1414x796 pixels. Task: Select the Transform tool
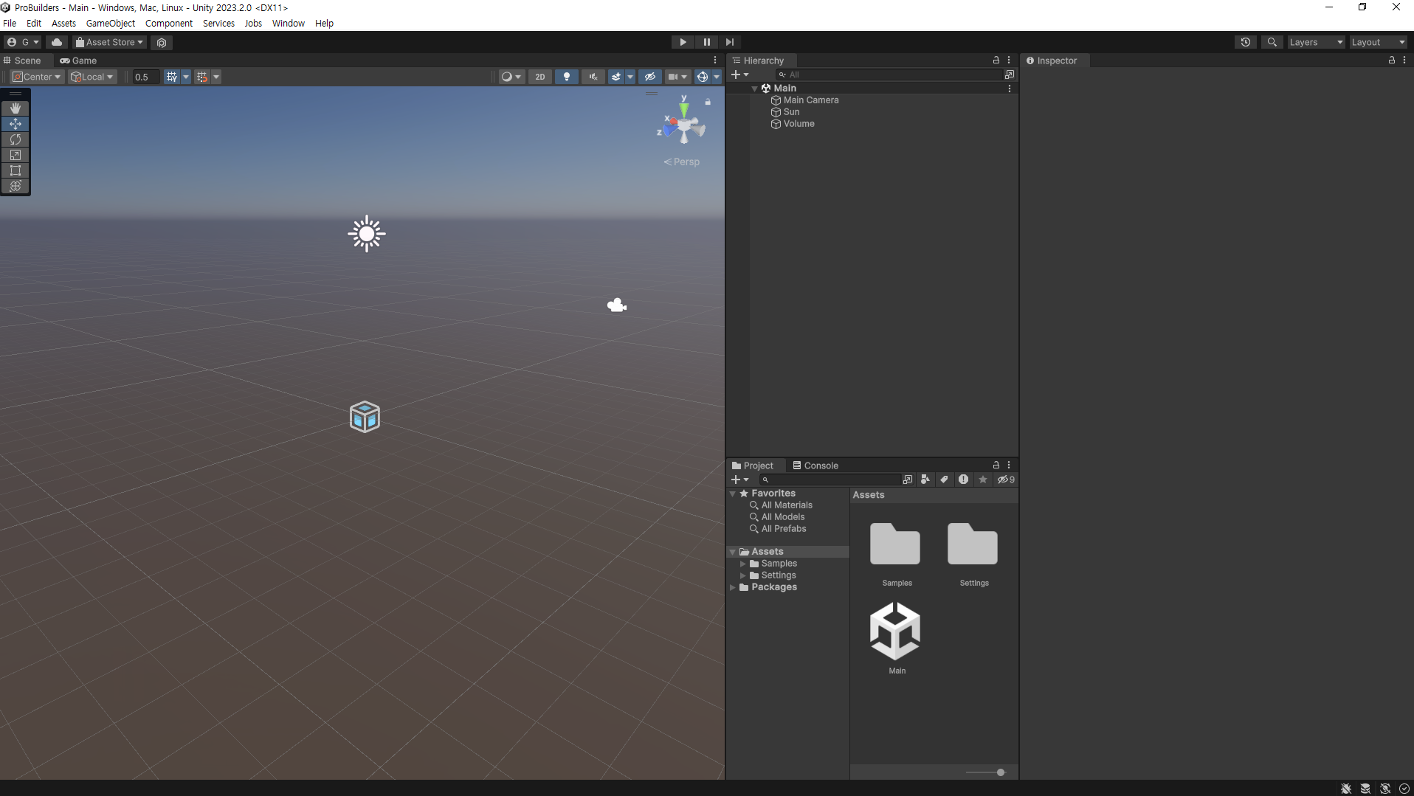(15, 186)
